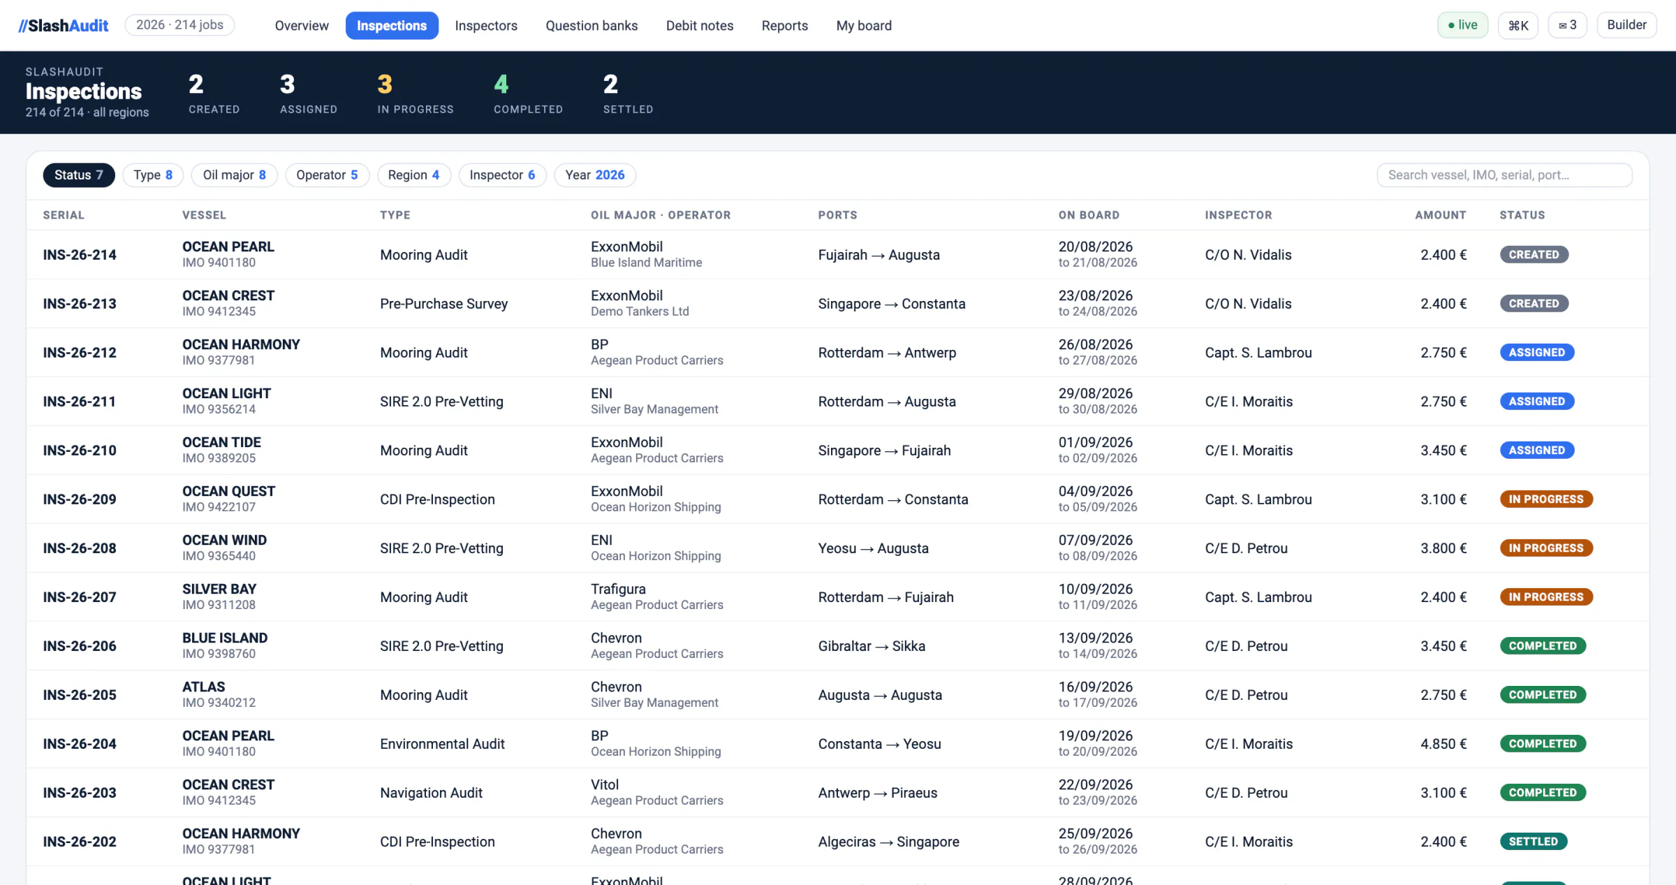Click vessel ATLAS name

[203, 687]
